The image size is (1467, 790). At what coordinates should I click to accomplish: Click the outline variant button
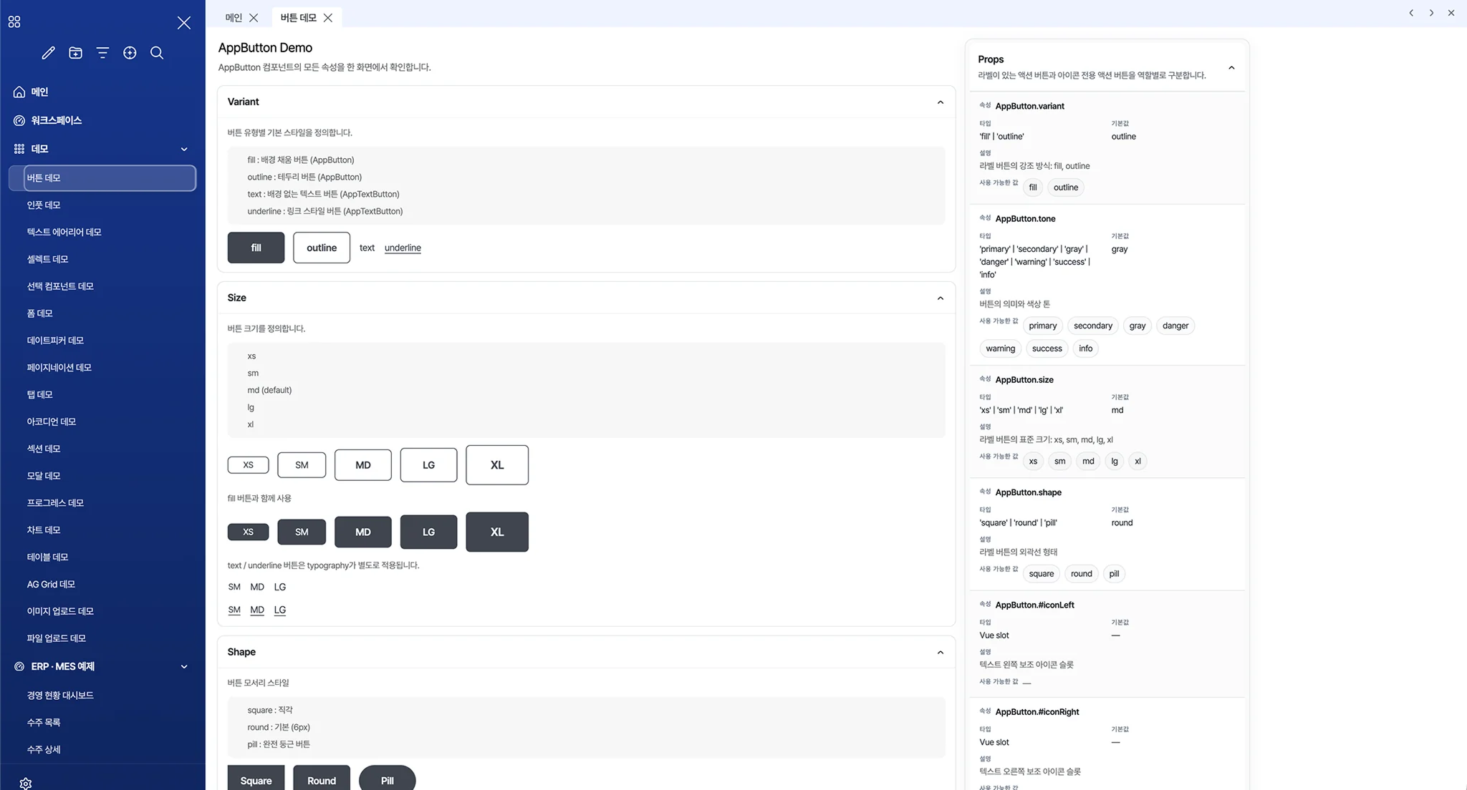322,248
